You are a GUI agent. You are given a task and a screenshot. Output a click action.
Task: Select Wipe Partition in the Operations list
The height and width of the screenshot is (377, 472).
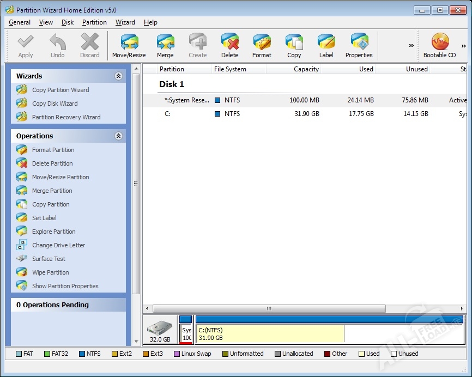tap(50, 272)
